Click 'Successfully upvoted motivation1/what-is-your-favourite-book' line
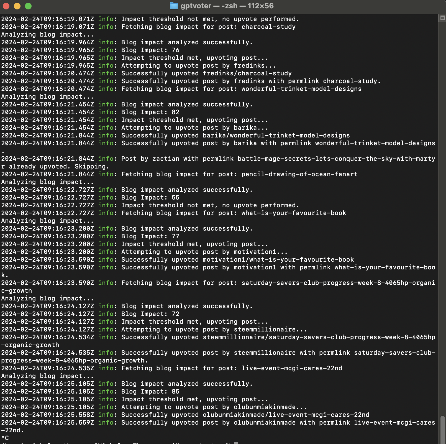This screenshot has height=444, width=446. pyautogui.click(x=237, y=260)
